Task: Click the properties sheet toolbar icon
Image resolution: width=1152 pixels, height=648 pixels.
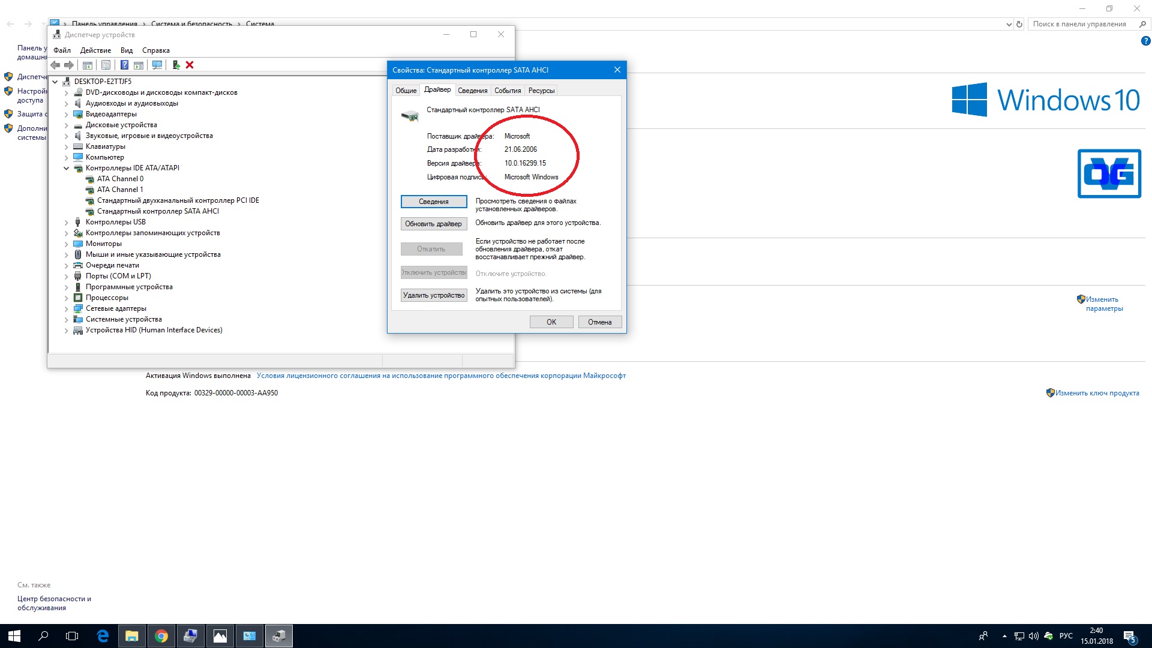Action: click(x=106, y=65)
